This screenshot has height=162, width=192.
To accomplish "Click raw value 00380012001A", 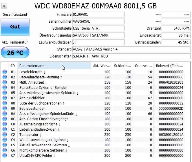I will 171,135.
